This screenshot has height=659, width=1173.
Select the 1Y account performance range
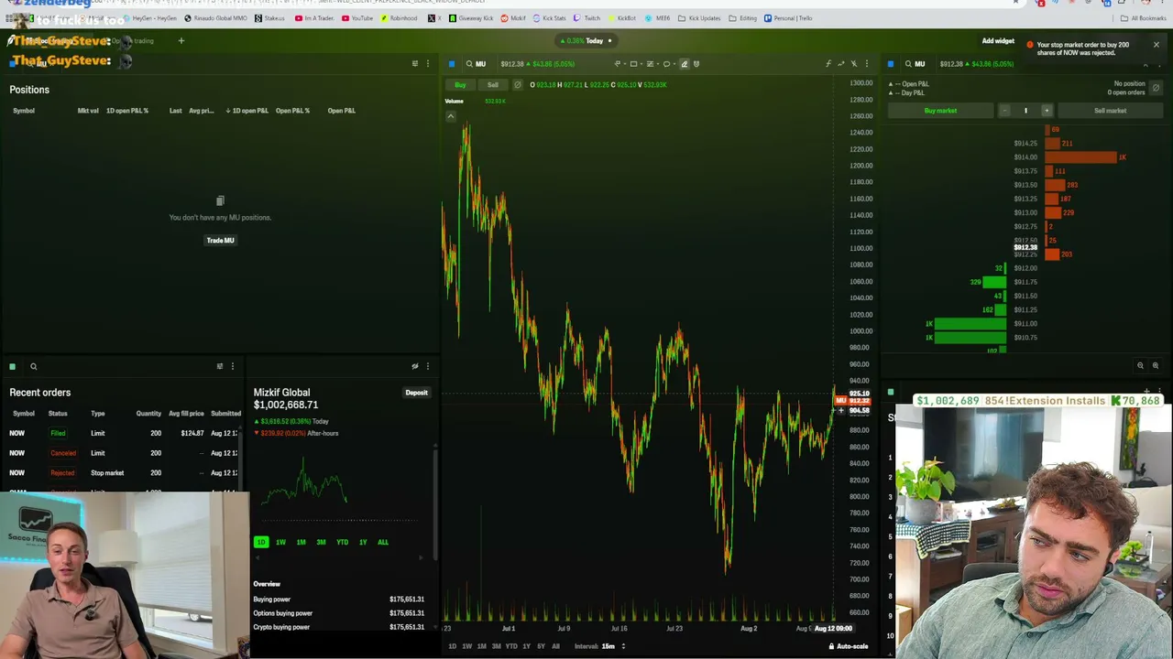click(363, 543)
